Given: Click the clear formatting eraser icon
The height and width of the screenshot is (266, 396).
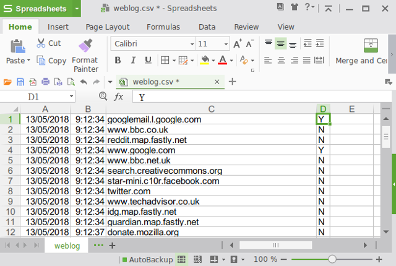Looking at the screenshot, I should pos(244,60).
